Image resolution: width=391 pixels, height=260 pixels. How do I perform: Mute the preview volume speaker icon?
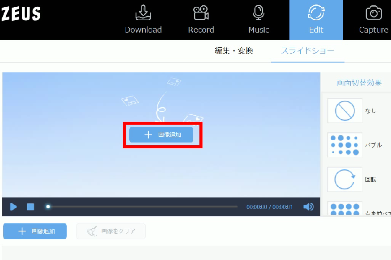(x=308, y=207)
